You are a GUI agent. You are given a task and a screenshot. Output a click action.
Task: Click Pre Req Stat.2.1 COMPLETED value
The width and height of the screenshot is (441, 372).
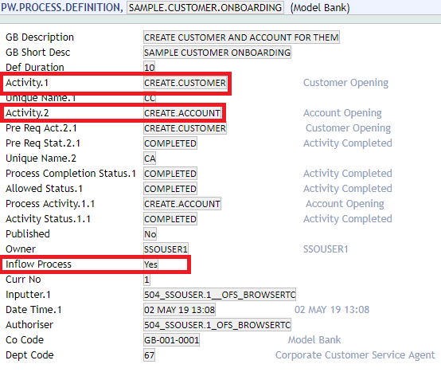pyautogui.click(x=170, y=143)
